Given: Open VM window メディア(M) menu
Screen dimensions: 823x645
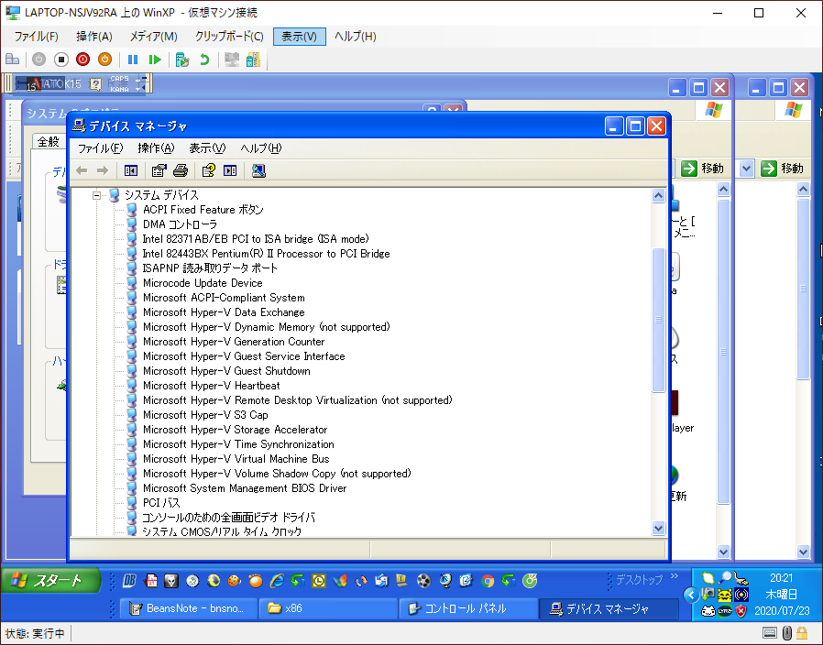Looking at the screenshot, I should click(153, 37).
